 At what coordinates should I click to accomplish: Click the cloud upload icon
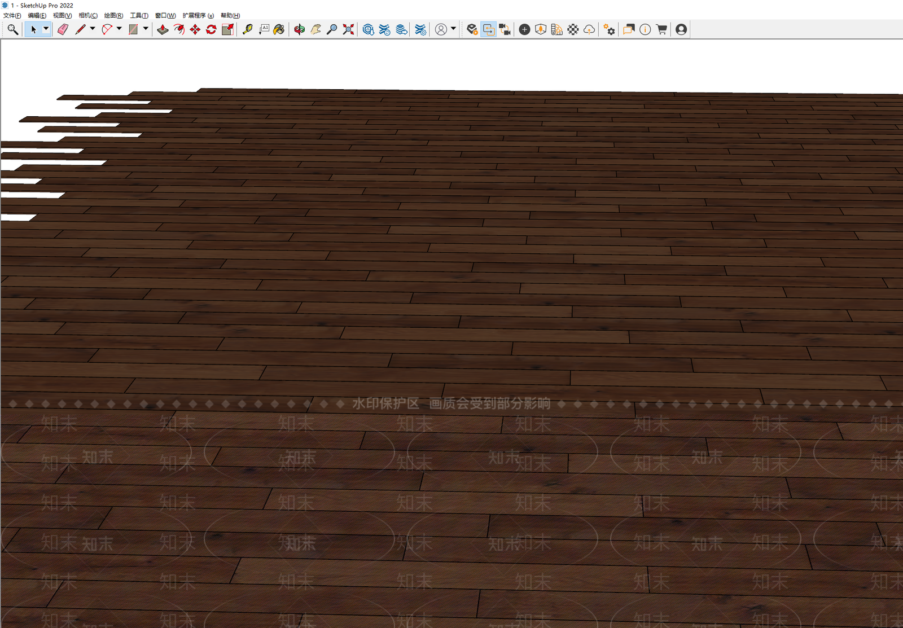(x=589, y=29)
